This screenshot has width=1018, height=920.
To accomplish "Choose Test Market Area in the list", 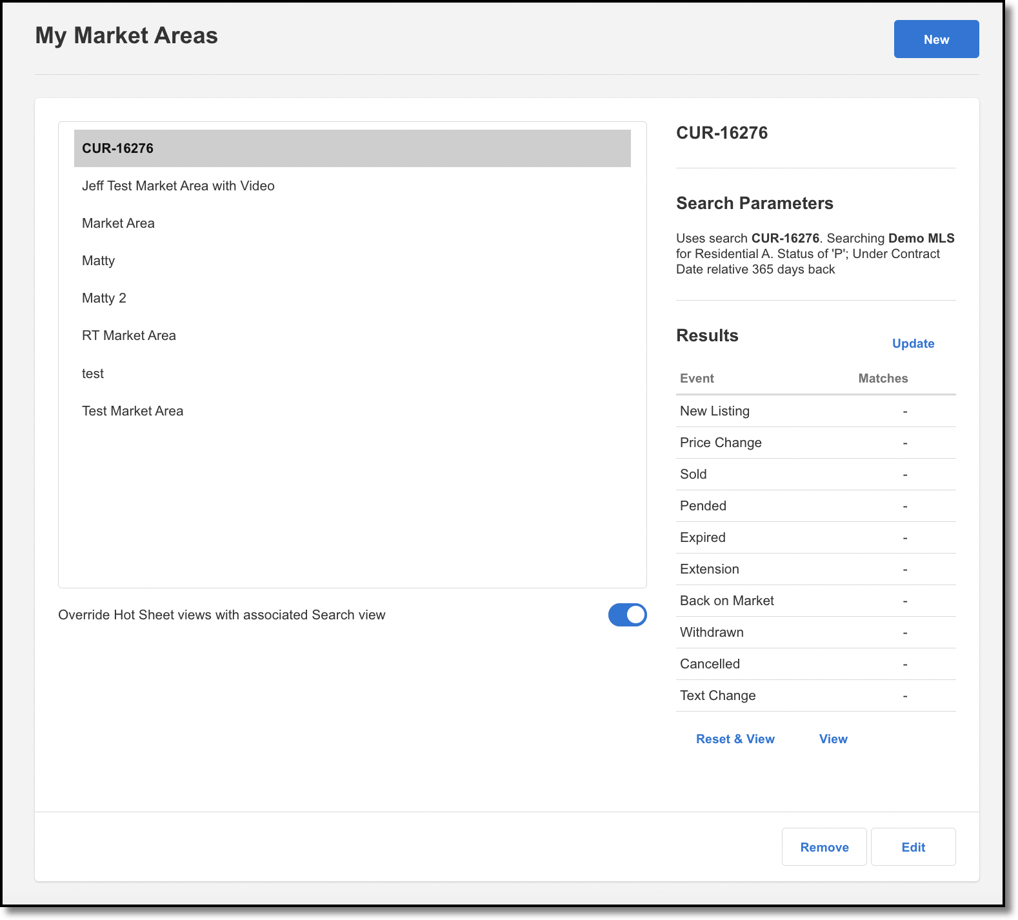I will (x=352, y=411).
